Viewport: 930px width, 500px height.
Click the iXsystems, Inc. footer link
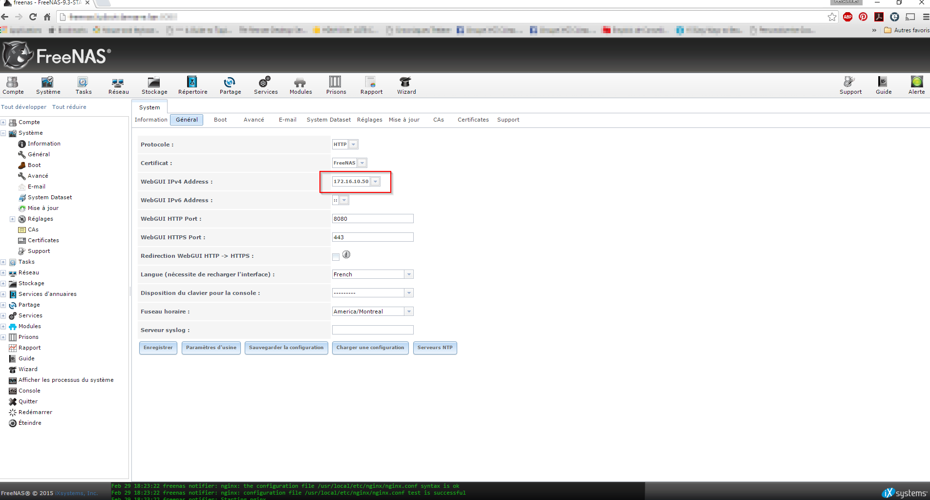point(77,493)
